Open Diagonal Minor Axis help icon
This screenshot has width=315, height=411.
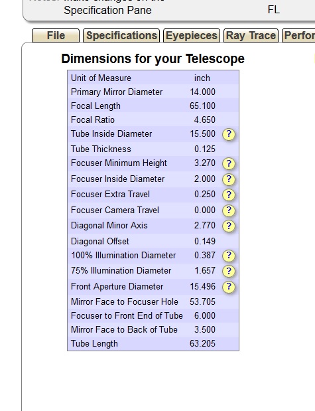pos(229,226)
